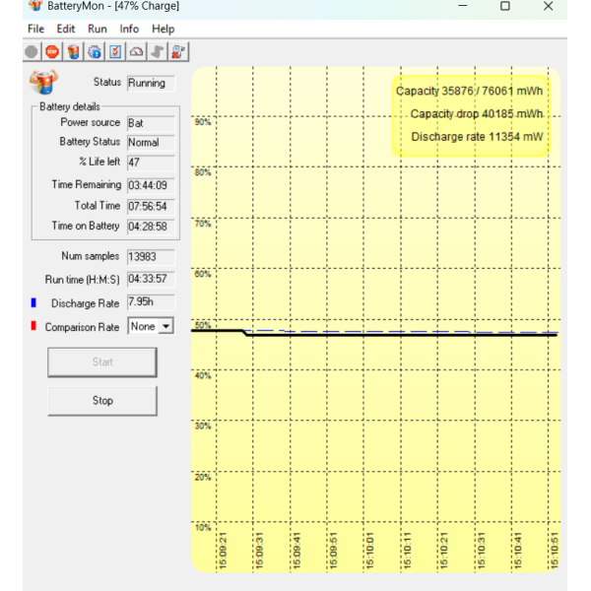Click the Time Remaining value 03:44:09
The image size is (591, 591).
coord(151,185)
